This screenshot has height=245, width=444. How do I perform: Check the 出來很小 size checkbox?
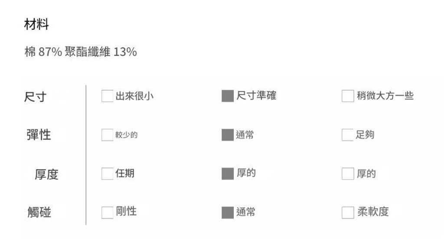coord(107,96)
